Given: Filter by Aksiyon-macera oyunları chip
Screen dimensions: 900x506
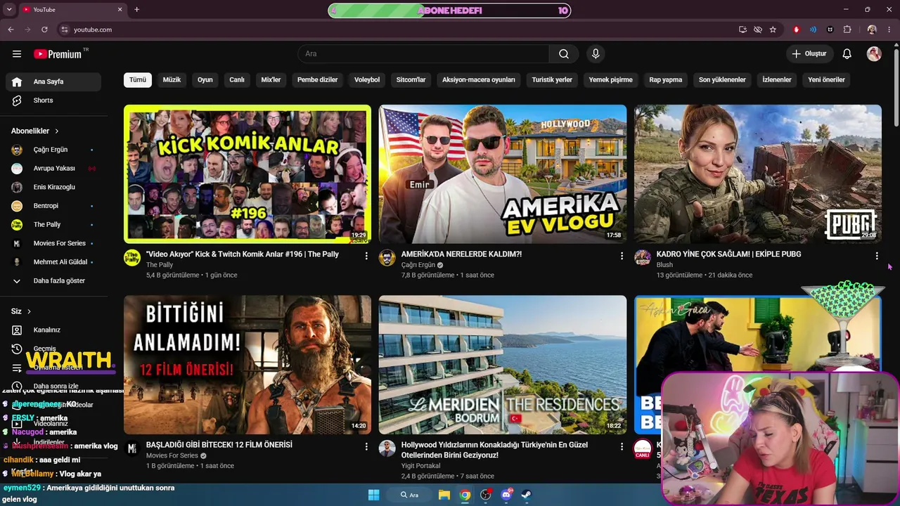Looking at the screenshot, I should (x=479, y=80).
